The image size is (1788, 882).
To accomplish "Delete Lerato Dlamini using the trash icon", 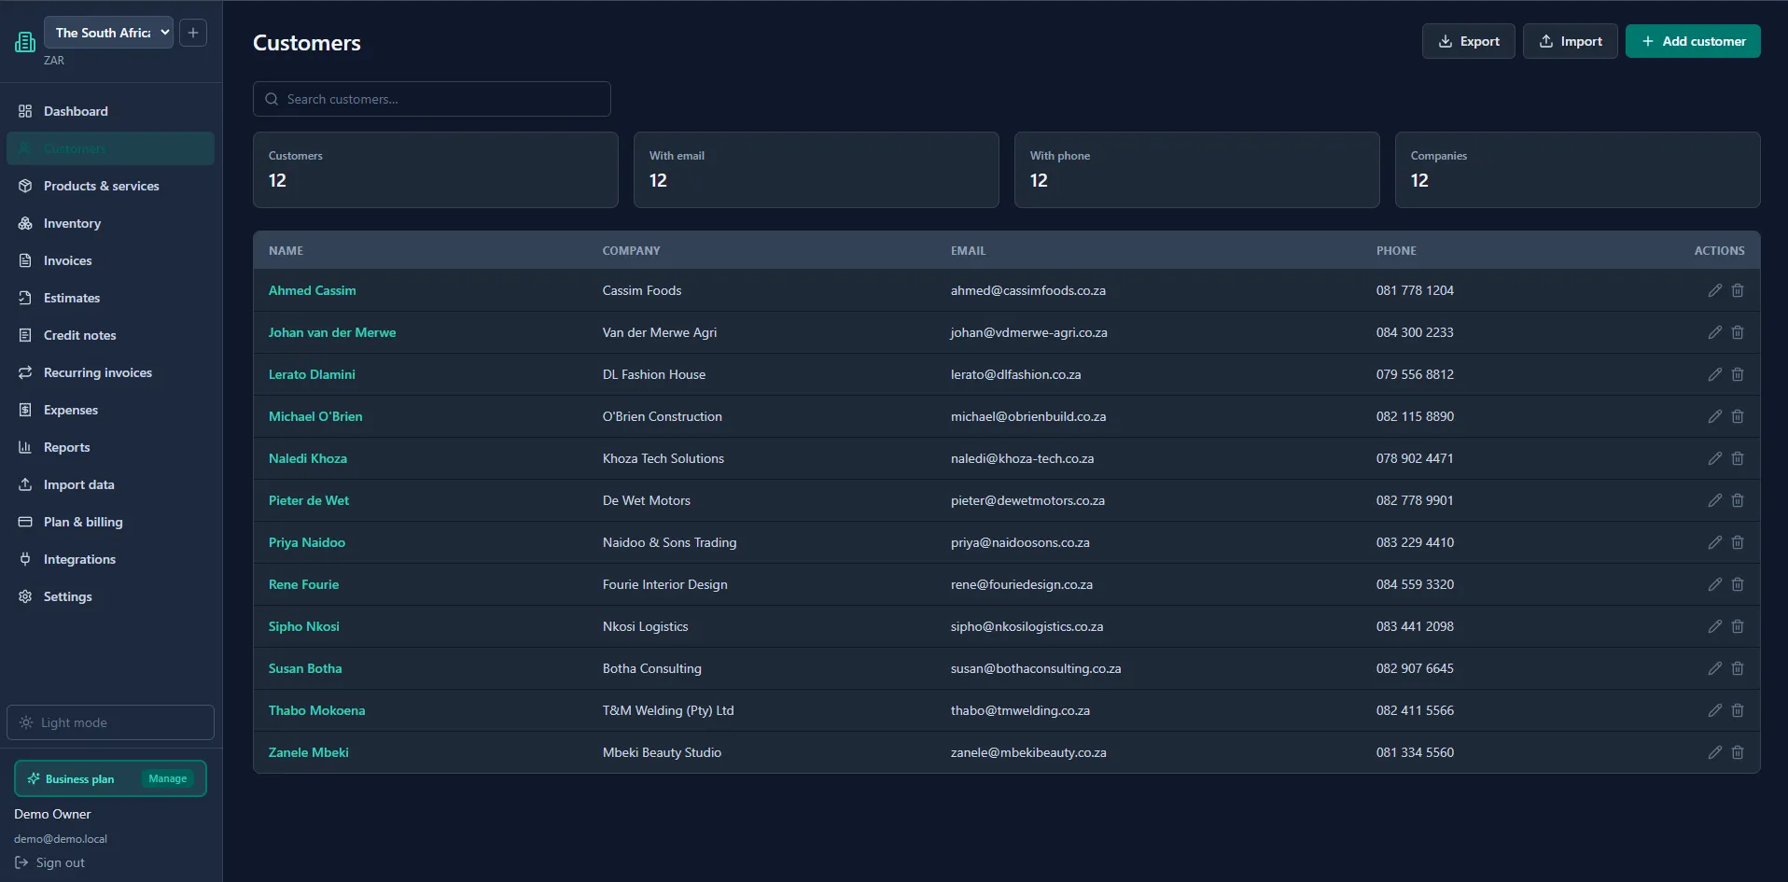I will 1738,374.
